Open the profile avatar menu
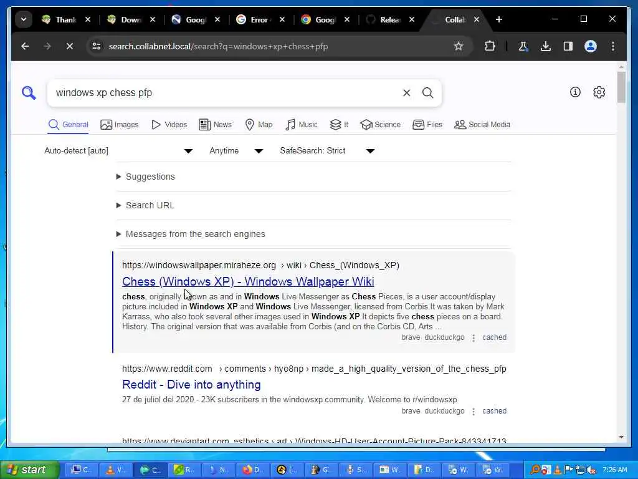 [x=591, y=46]
